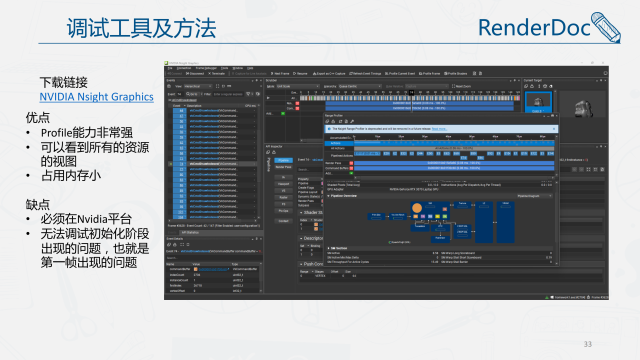Image resolution: width=640 pixels, height=360 pixels.
Task: Click Export as C++ Capture
Action: [330, 73]
